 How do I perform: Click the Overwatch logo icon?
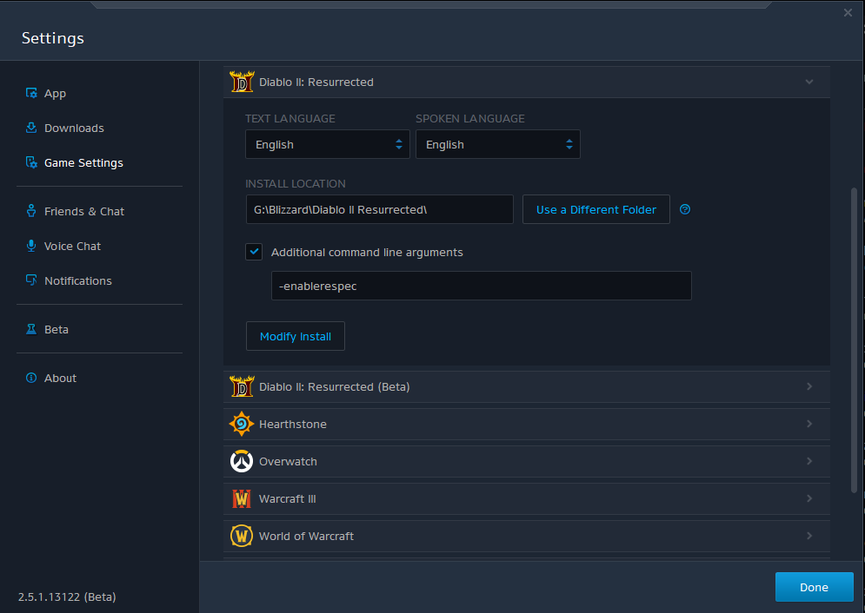click(x=242, y=461)
